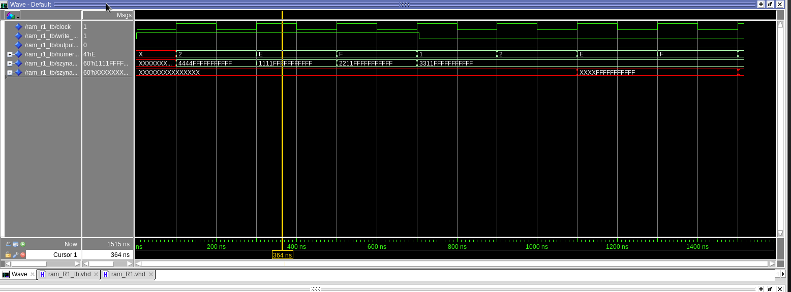
Task: Click the XXXXFFFFFFFFFFF bus value in waveform
Action: [x=607, y=73]
